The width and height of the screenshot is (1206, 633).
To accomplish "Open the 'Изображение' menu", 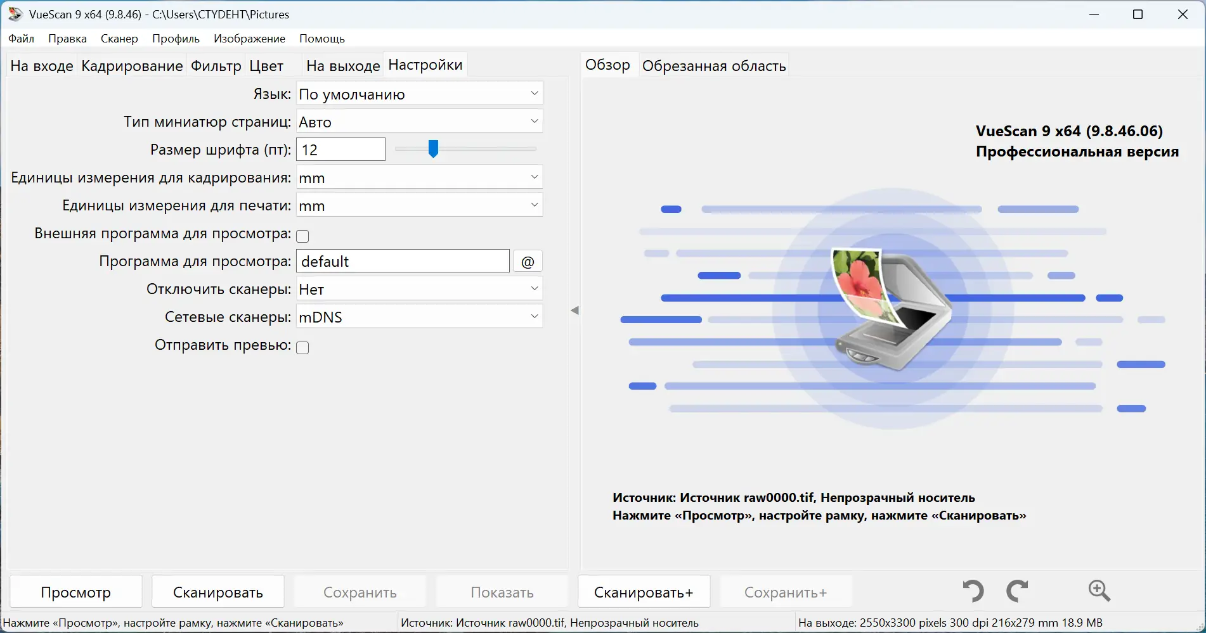I will click(x=249, y=39).
